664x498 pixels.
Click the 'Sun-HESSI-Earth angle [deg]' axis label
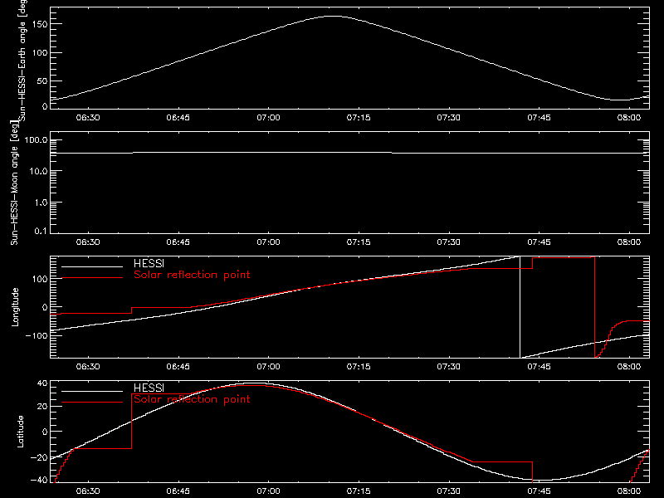click(22, 59)
